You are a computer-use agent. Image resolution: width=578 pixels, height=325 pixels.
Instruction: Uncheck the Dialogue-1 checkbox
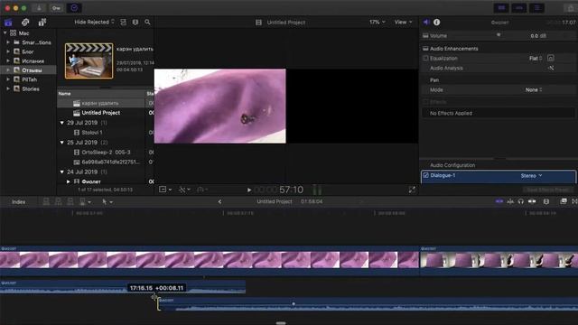(425, 175)
